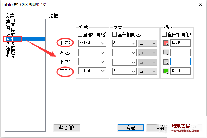The image size is (207, 138).
Task: Open the left border px unit dropdown
Action: coord(147,71)
